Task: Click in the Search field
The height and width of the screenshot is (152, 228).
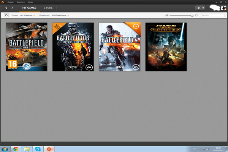Action: [x=212, y=15]
